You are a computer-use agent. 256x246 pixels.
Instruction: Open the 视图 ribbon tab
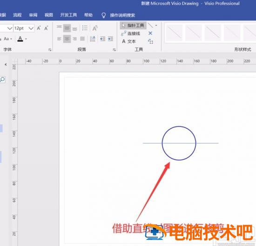(x=49, y=15)
